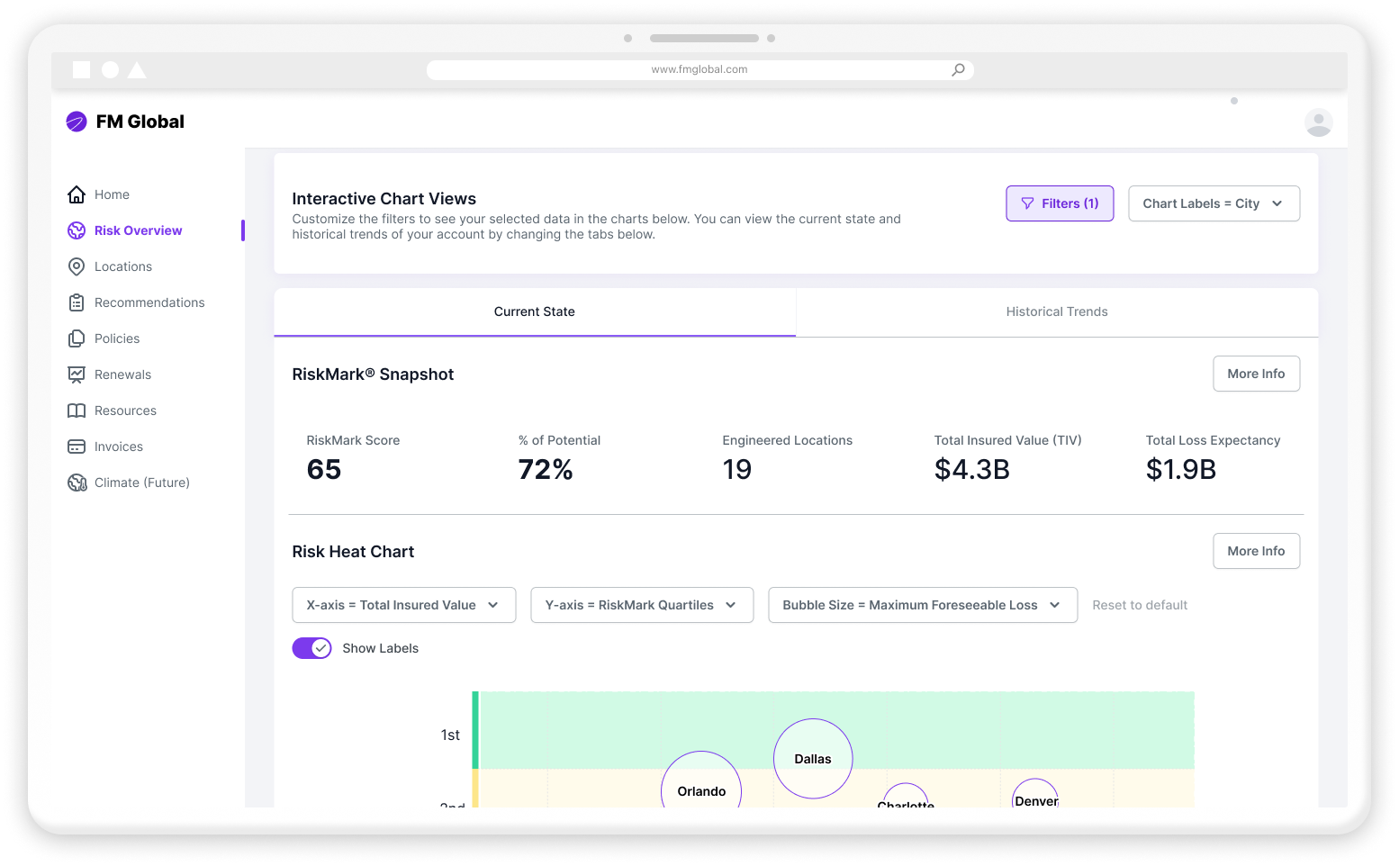Select the Denver bubble in heat chart
This screenshot has width=1399, height=866.
pos(1035,795)
